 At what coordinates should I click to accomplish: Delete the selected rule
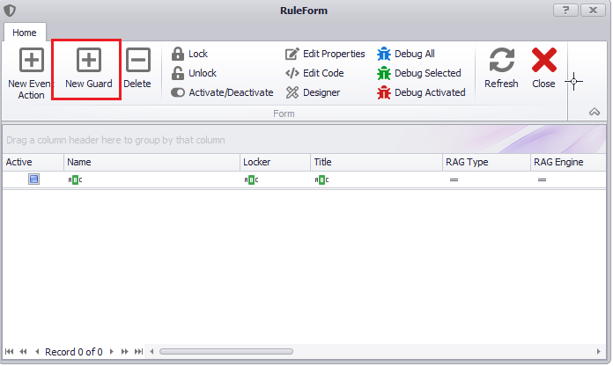pos(137,69)
